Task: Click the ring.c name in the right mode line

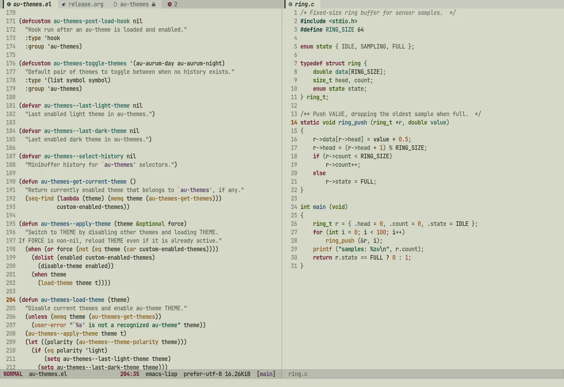Action: click(x=298, y=374)
